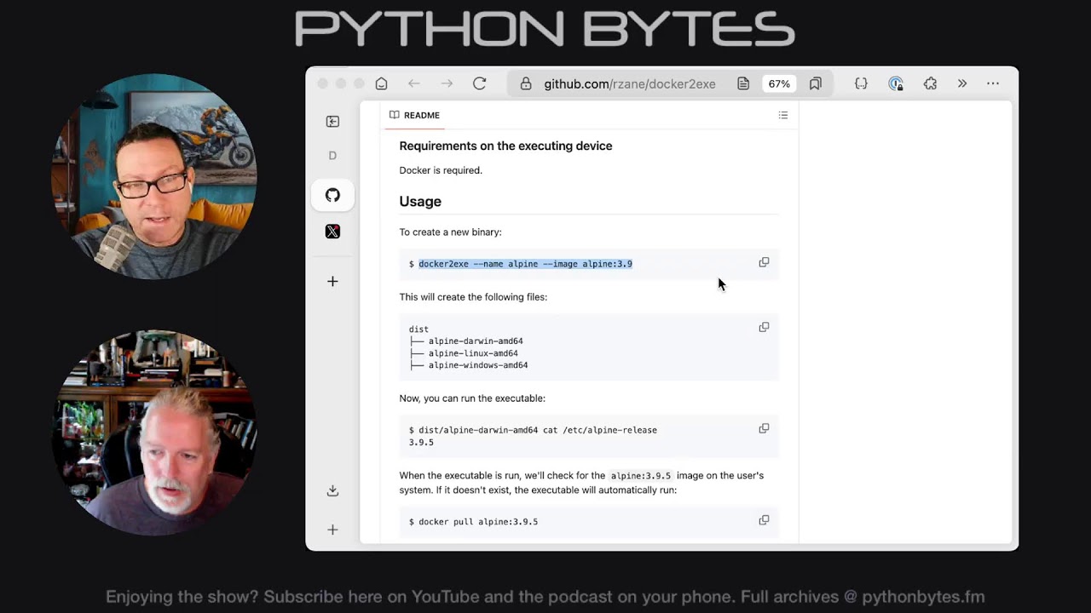This screenshot has height=613, width=1091.
Task: Click the top host webcam video
Action: click(154, 176)
